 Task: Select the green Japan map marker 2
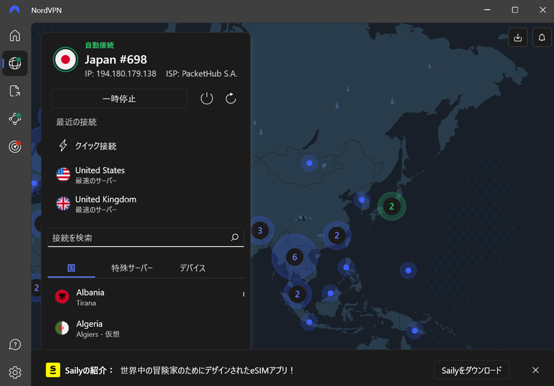(392, 206)
